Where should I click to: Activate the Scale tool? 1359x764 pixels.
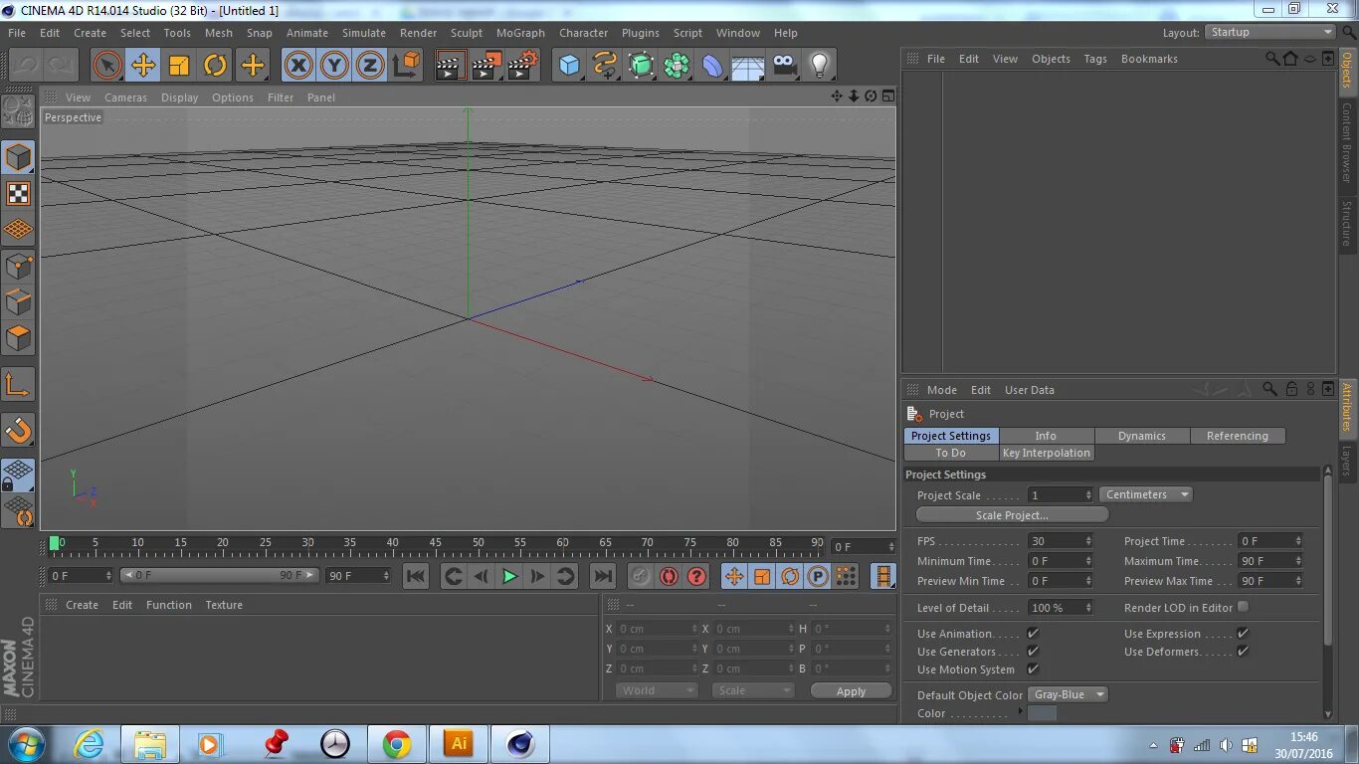179,66
